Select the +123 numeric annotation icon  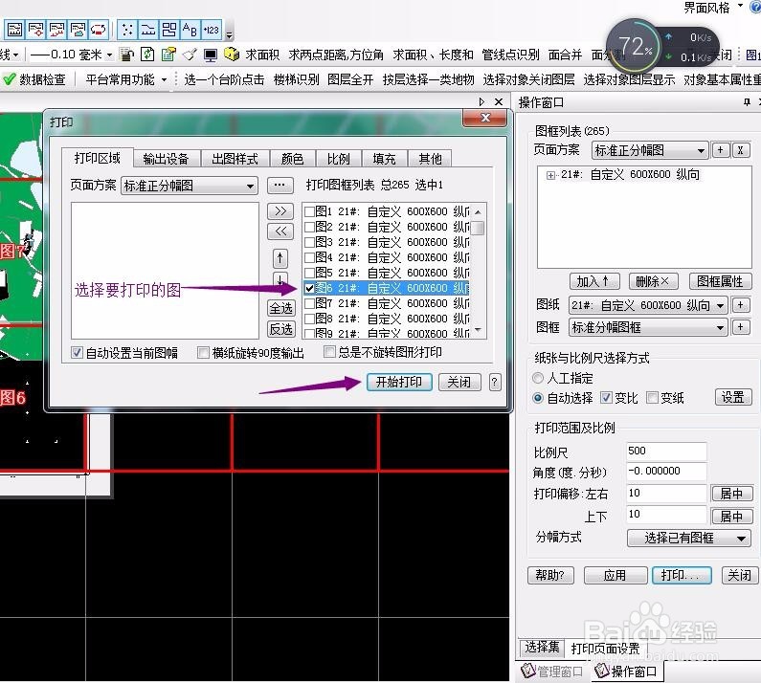pyautogui.click(x=212, y=30)
